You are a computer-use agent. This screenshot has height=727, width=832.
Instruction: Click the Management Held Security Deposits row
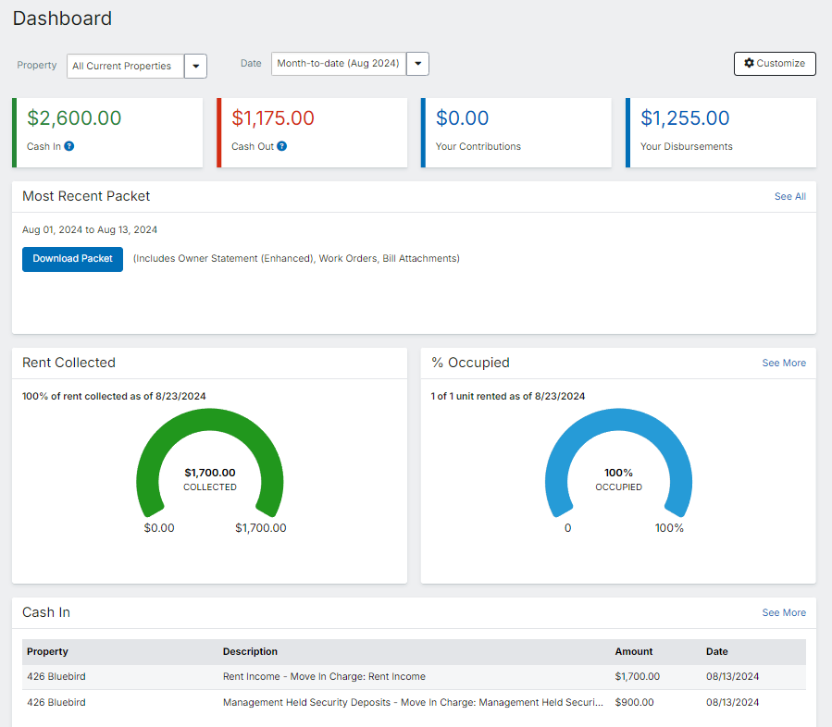(x=414, y=703)
